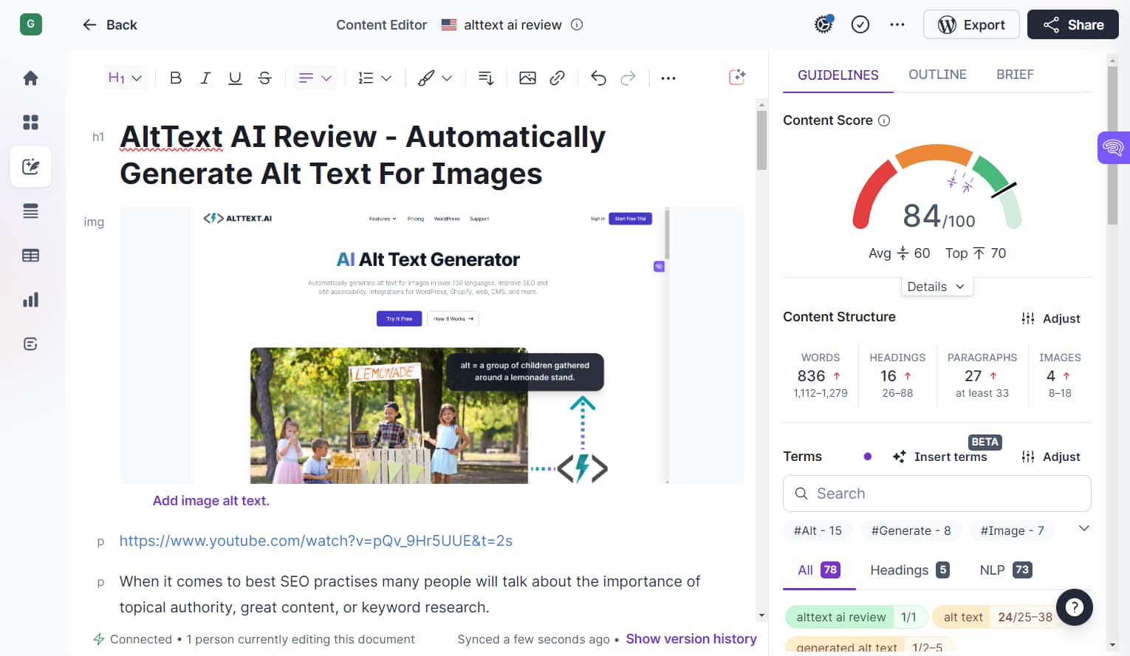Image resolution: width=1130 pixels, height=656 pixels.
Task: Switch to the GUIDELINES tab
Action: [x=838, y=75]
